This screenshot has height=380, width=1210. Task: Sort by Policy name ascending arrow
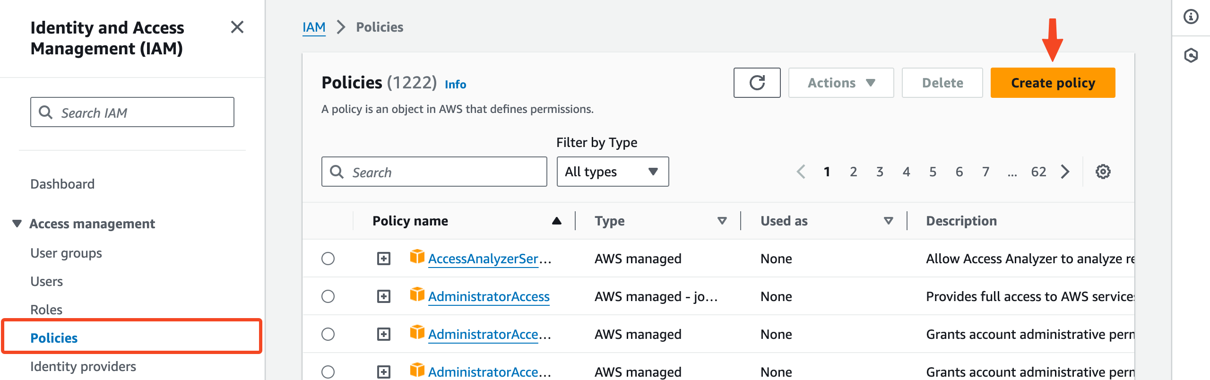pos(557,221)
